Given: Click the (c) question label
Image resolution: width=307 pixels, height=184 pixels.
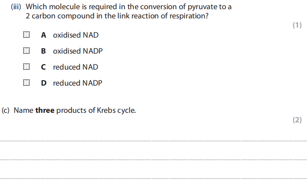Looking at the screenshot, I should click(6, 110).
